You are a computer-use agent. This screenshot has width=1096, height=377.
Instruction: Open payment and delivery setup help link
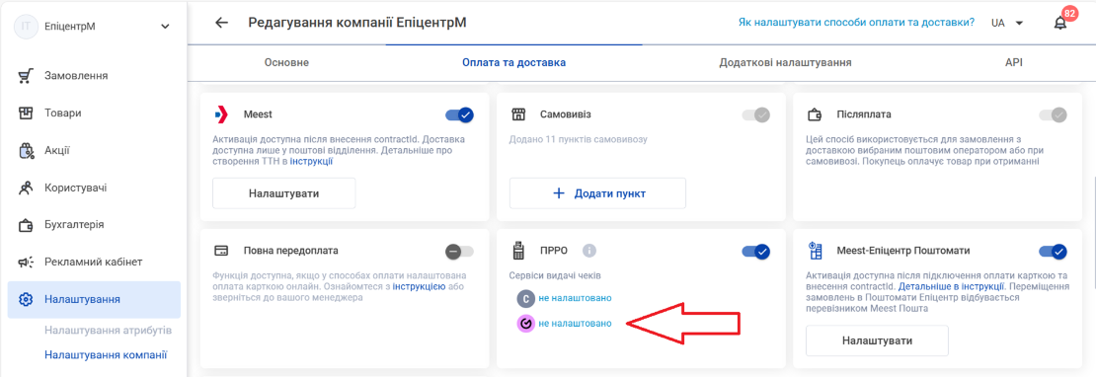[856, 23]
